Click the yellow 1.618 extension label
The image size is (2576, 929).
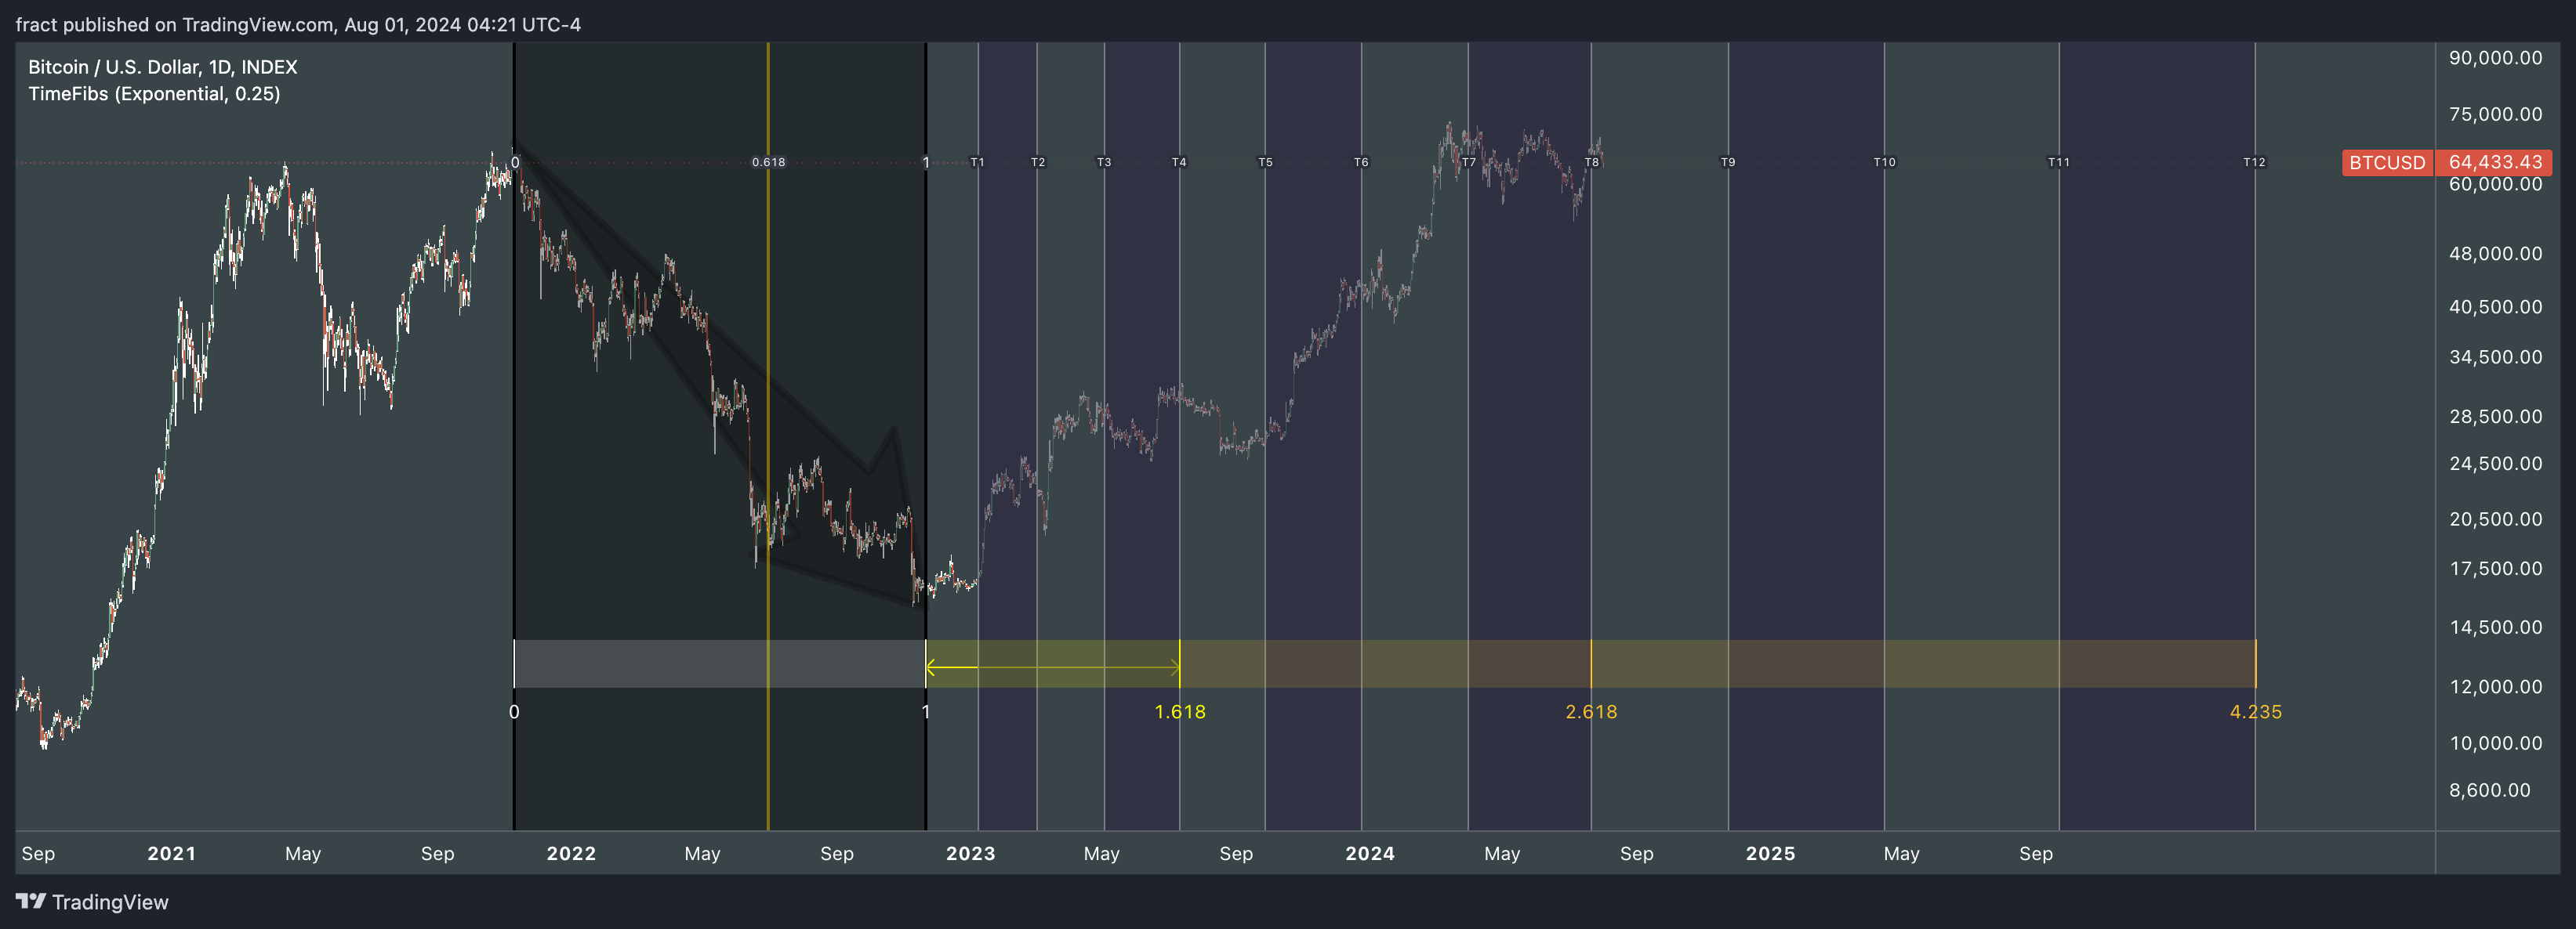pyautogui.click(x=1180, y=712)
